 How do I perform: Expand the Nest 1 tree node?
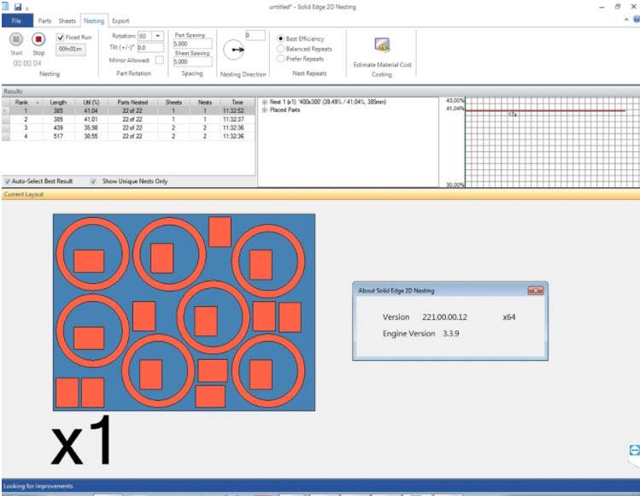click(x=265, y=102)
